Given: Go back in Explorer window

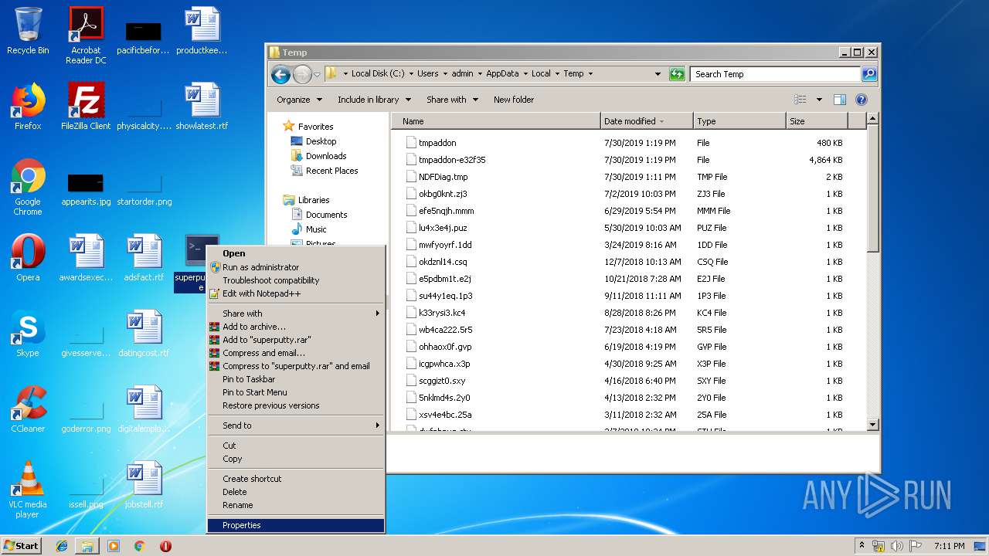Looking at the screenshot, I should pyautogui.click(x=280, y=74).
